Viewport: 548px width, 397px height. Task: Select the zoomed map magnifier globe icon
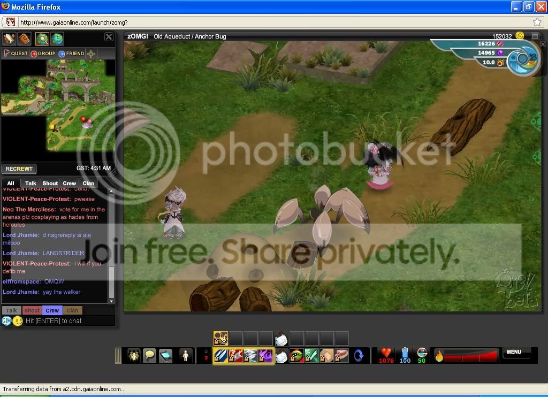click(42, 39)
